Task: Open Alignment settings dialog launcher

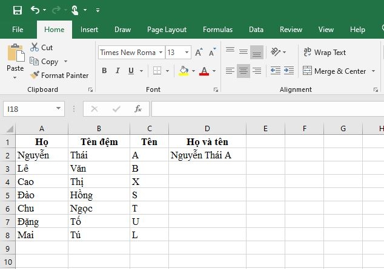Action: click(x=376, y=90)
